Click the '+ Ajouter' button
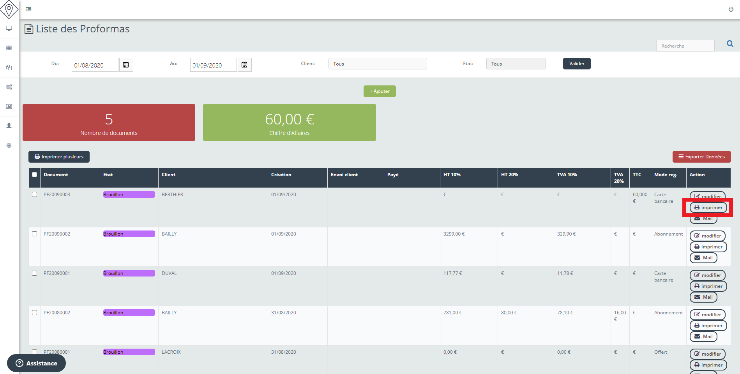The width and height of the screenshot is (740, 374). [379, 91]
